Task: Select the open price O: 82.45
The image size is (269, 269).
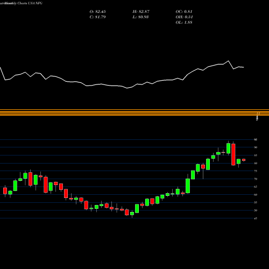Action: coord(97,12)
